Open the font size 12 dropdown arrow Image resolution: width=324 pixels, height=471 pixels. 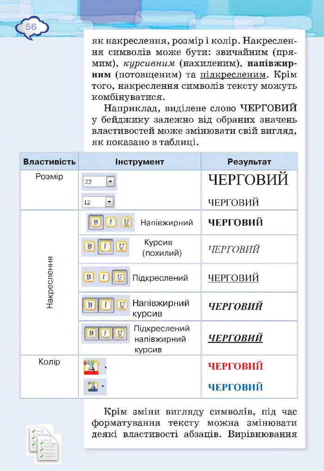point(109,202)
